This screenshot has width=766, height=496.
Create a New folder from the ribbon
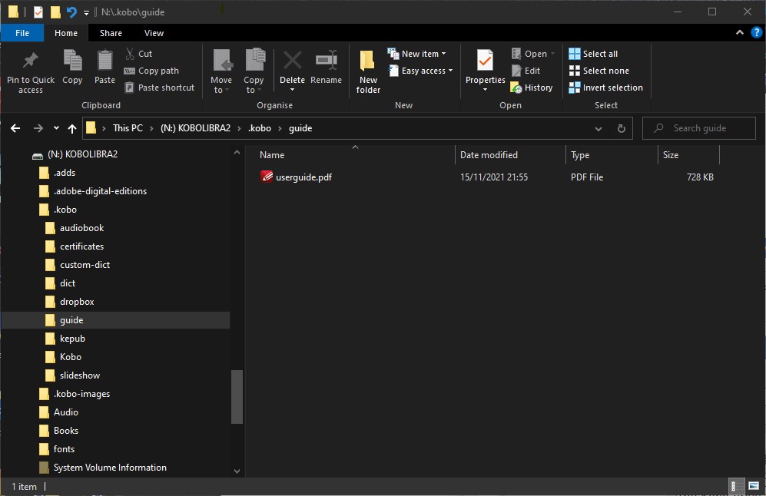pyautogui.click(x=368, y=61)
